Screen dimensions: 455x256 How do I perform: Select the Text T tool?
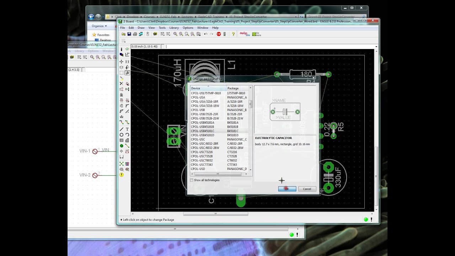127,129
